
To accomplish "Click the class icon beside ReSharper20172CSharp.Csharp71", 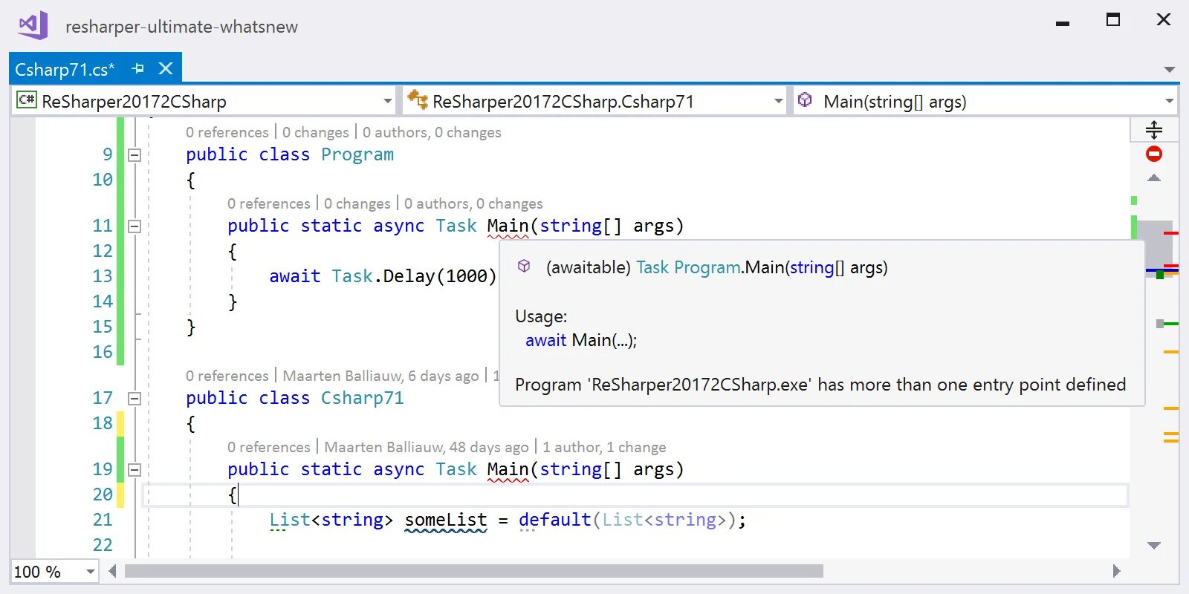I will click(x=417, y=99).
